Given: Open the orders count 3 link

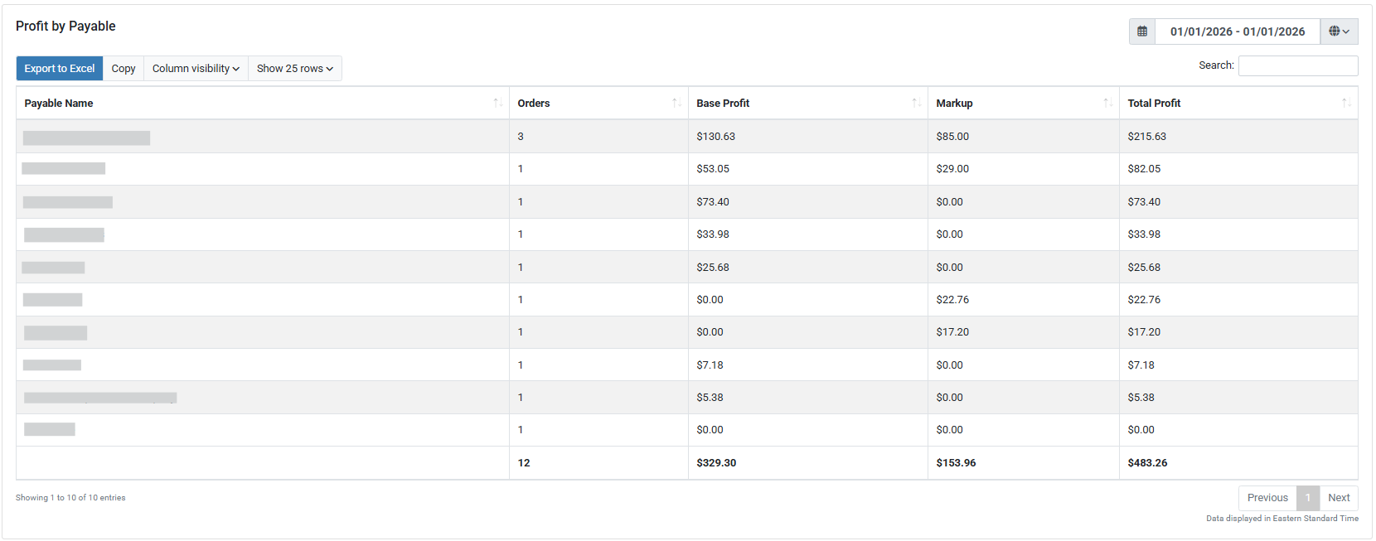Looking at the screenshot, I should [521, 137].
